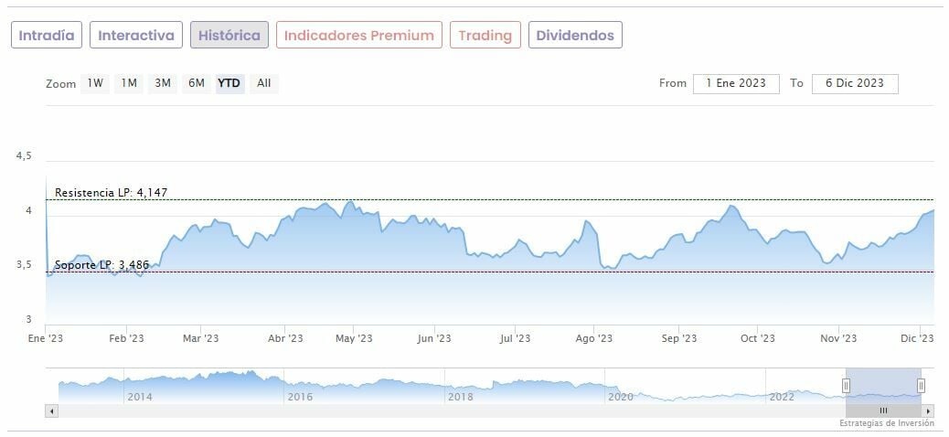949x437 pixels.
Task: Set zoom range to 1M
Action: click(x=129, y=83)
